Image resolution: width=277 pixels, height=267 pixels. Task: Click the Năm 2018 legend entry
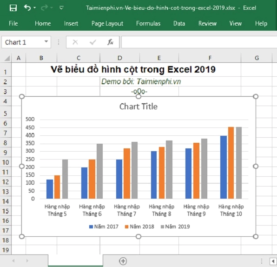pos(139,227)
